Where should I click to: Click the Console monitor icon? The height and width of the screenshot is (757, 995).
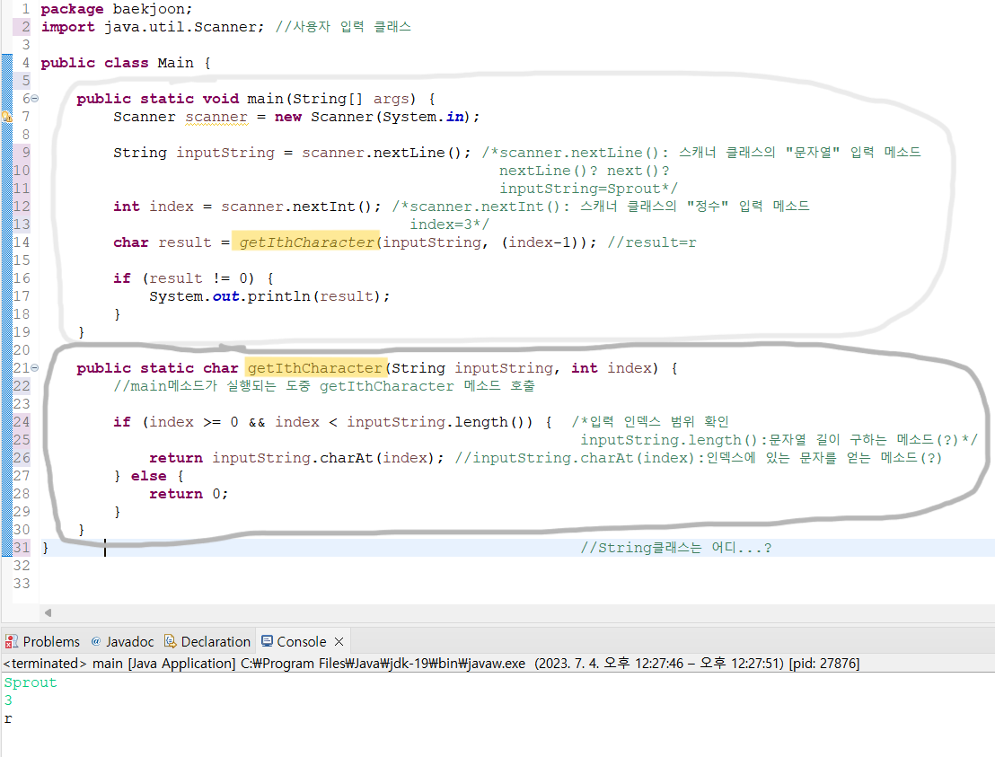(x=267, y=641)
